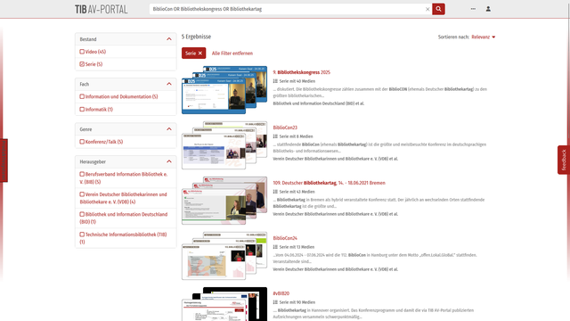
Task: Click series icon beside 'Serie mit 13 Medien'
Action: pyautogui.click(x=275, y=247)
